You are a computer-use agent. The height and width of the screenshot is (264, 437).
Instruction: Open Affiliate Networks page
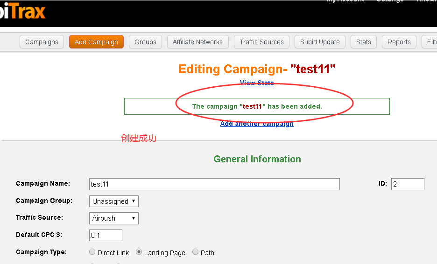[197, 42]
